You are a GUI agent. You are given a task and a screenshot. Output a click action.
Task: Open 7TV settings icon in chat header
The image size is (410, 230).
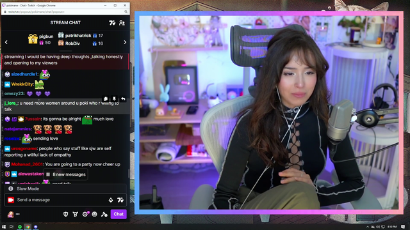[x=112, y=23]
